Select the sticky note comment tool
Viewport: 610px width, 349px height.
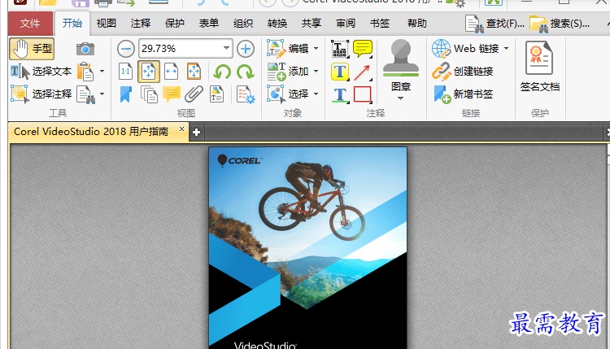coord(363,49)
